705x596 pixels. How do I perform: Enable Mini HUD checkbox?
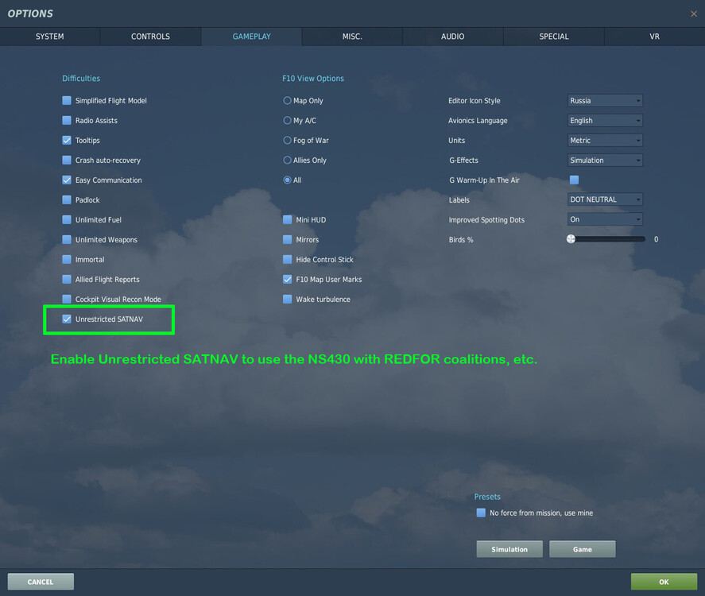pos(287,219)
